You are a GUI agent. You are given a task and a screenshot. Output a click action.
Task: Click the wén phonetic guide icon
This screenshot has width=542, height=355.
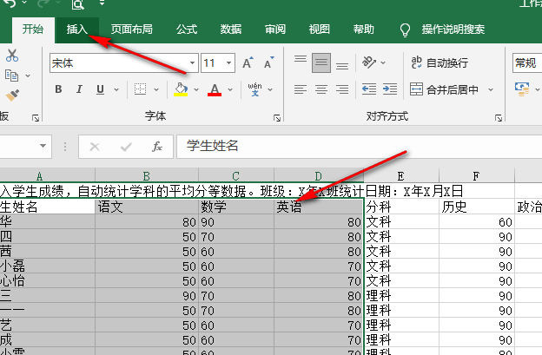(x=254, y=89)
